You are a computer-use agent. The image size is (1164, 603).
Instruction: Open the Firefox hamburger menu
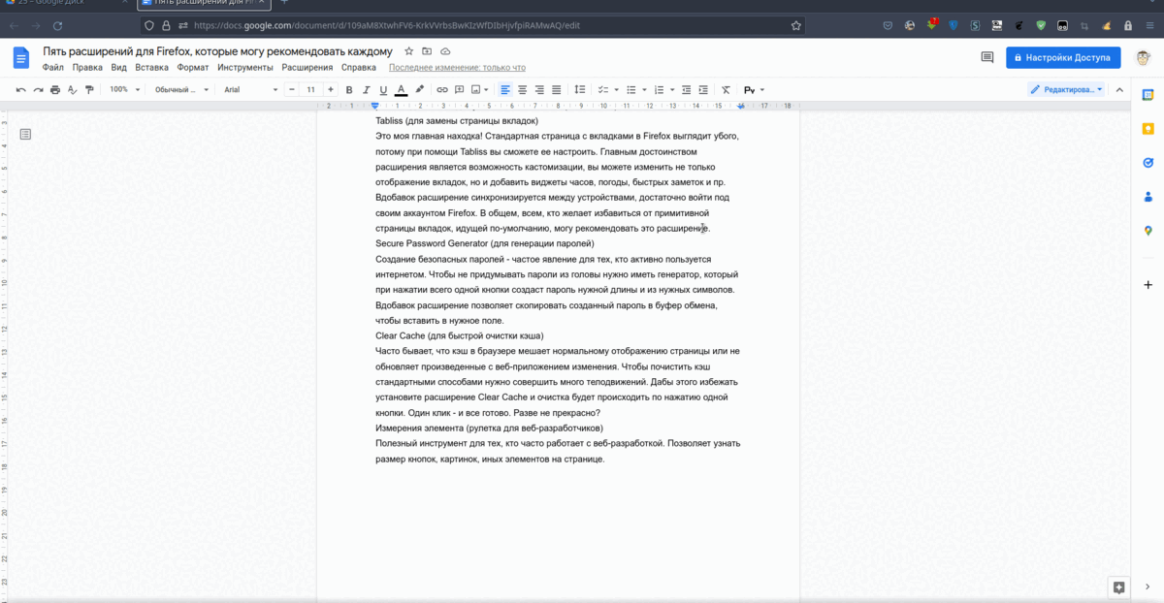tap(1148, 25)
